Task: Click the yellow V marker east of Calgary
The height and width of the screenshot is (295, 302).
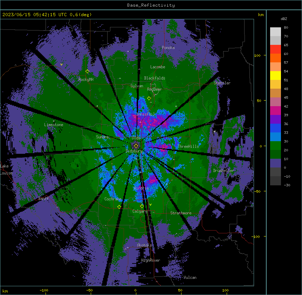Action: (150, 205)
